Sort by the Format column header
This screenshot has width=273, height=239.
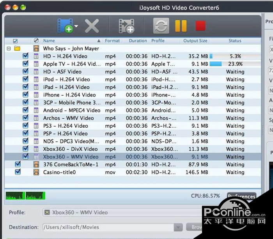tap(112, 41)
